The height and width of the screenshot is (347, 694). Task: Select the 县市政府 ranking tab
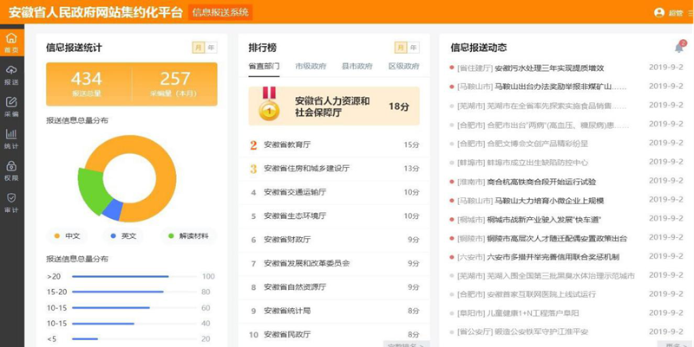click(357, 67)
